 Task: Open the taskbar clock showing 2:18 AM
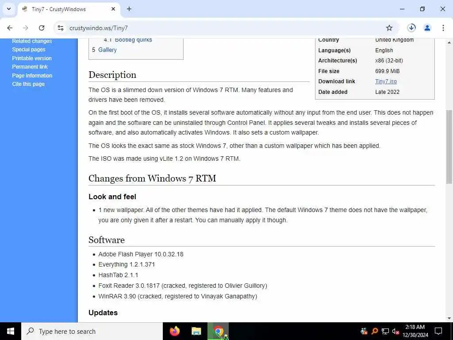[415, 331]
